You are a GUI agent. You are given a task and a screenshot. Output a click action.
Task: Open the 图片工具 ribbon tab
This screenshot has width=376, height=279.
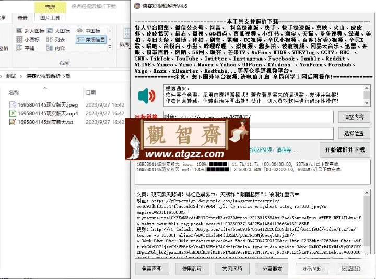click(50, 18)
